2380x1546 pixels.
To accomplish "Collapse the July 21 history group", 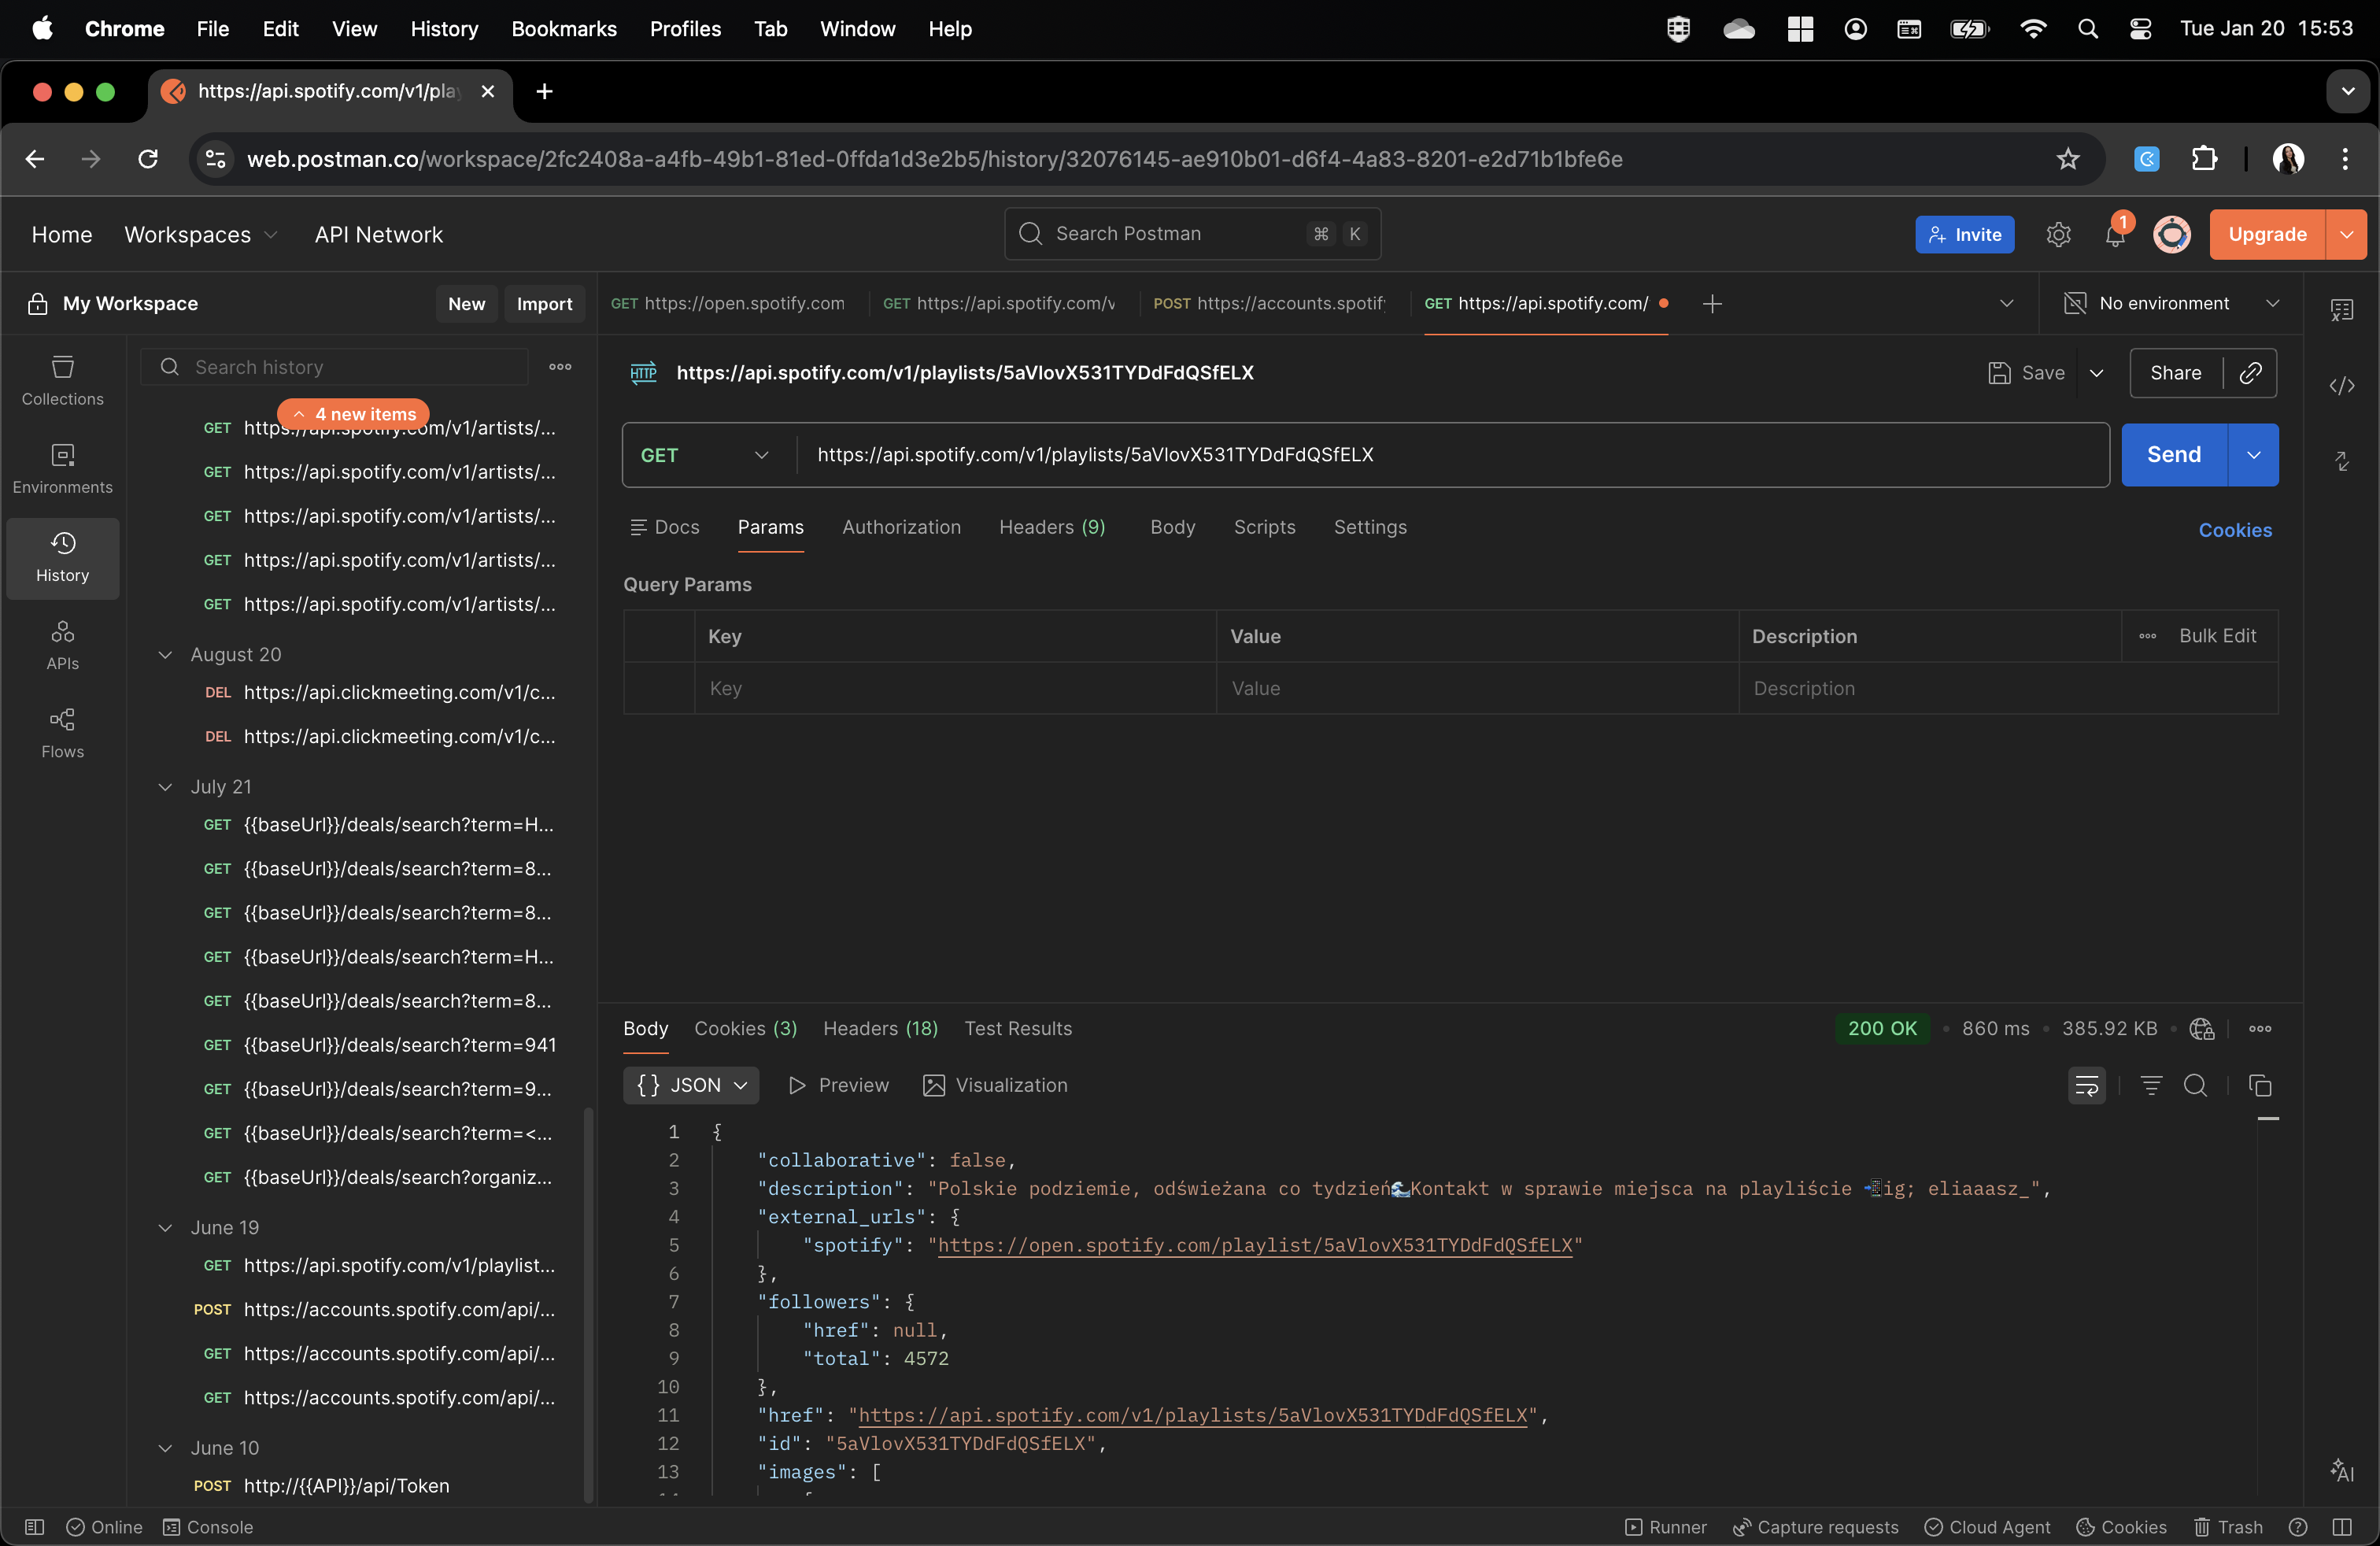I will [165, 787].
